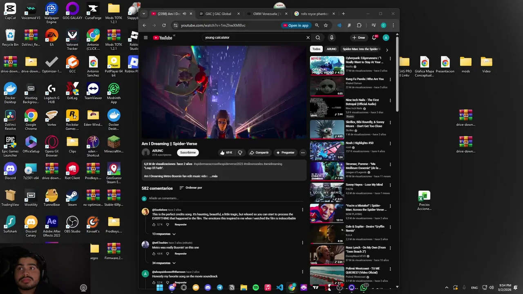The image size is (523, 294).
Task: Select the ARUNC filter chip
Action: [x=332, y=49]
